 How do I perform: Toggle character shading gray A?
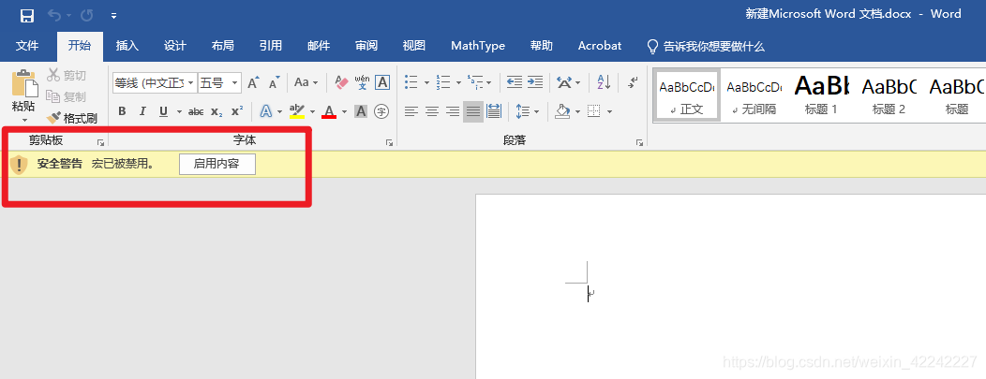[361, 111]
